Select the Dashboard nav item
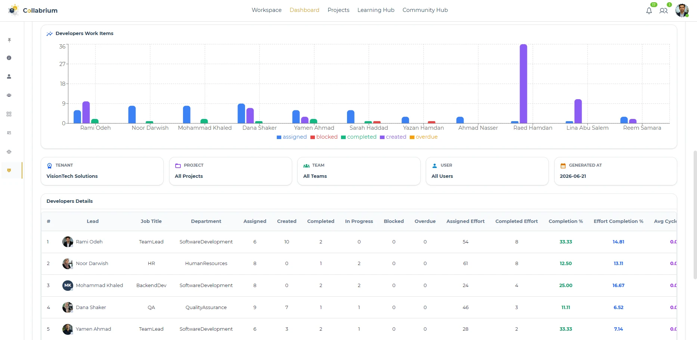Viewport: 697px width, 340px height. [304, 10]
